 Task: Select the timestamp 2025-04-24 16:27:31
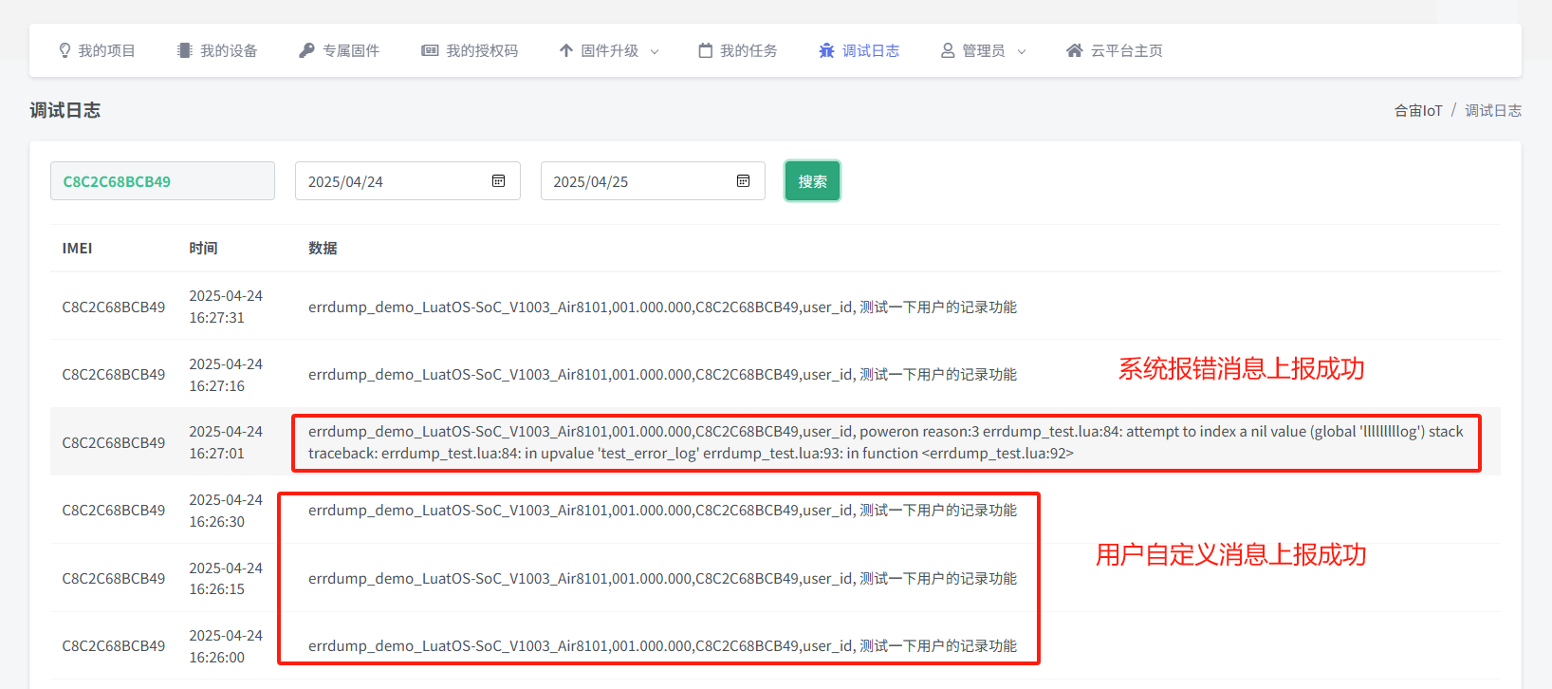226,307
